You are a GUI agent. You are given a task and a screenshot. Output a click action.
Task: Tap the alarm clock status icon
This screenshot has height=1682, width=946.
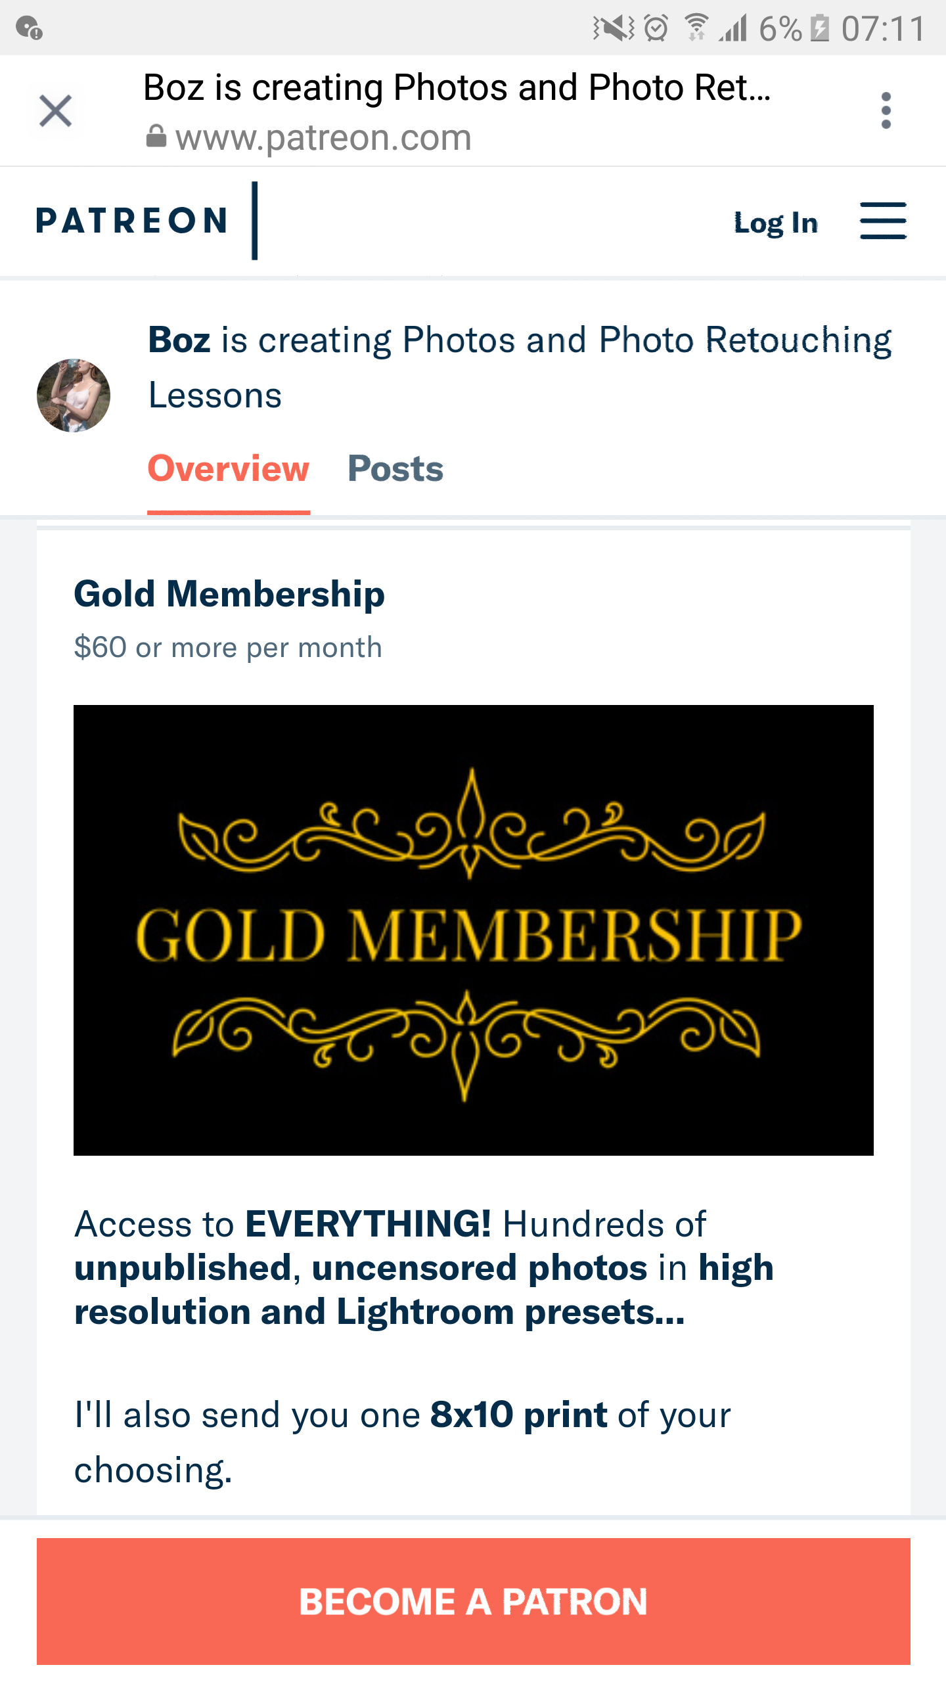click(656, 28)
